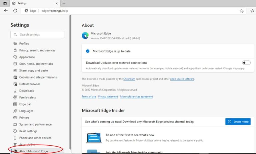The height and width of the screenshot is (154, 256).
Task: Click the Reset settings icon
Action: point(15,131)
